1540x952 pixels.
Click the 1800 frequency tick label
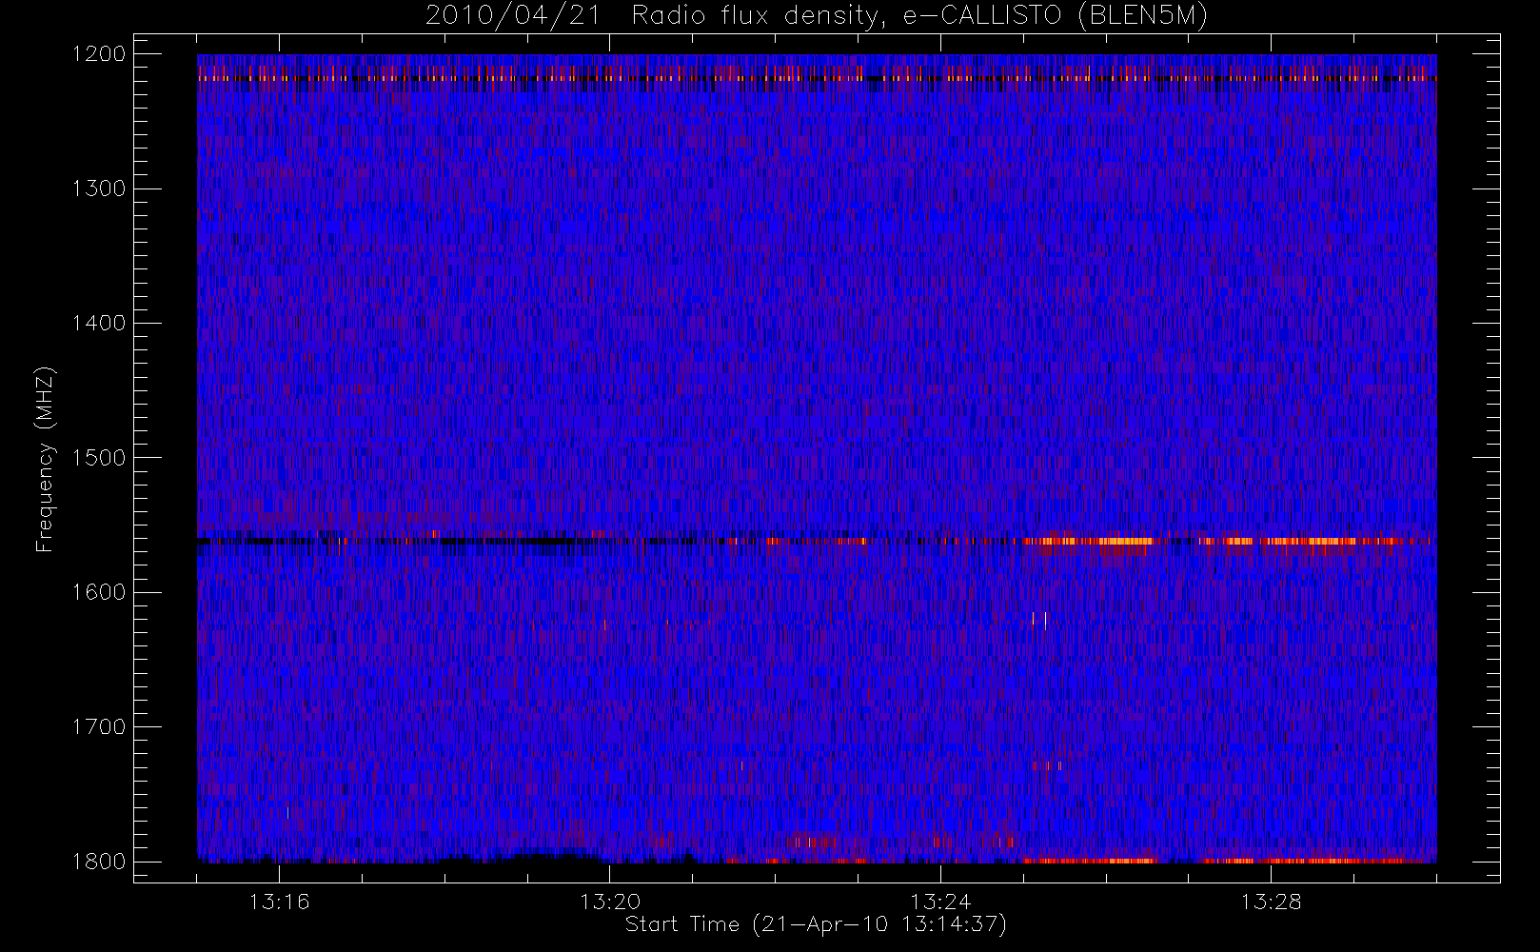coord(99,862)
